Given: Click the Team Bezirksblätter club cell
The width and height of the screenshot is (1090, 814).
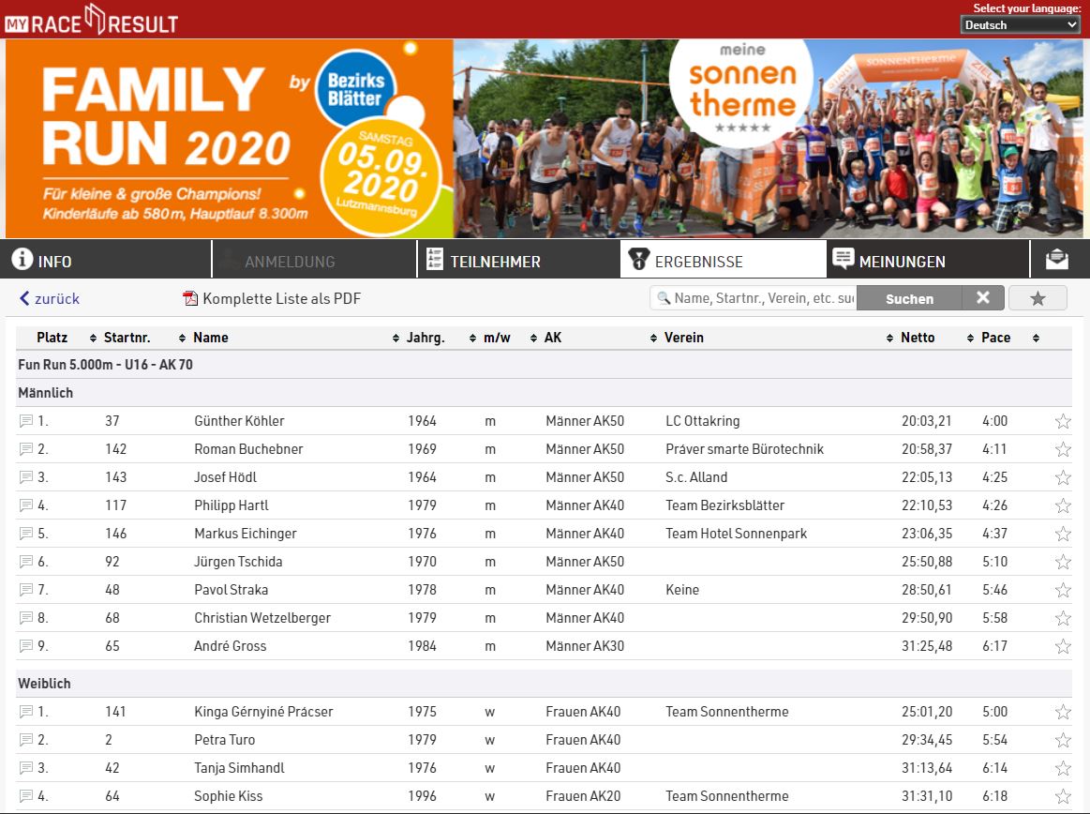Looking at the screenshot, I should [x=725, y=505].
